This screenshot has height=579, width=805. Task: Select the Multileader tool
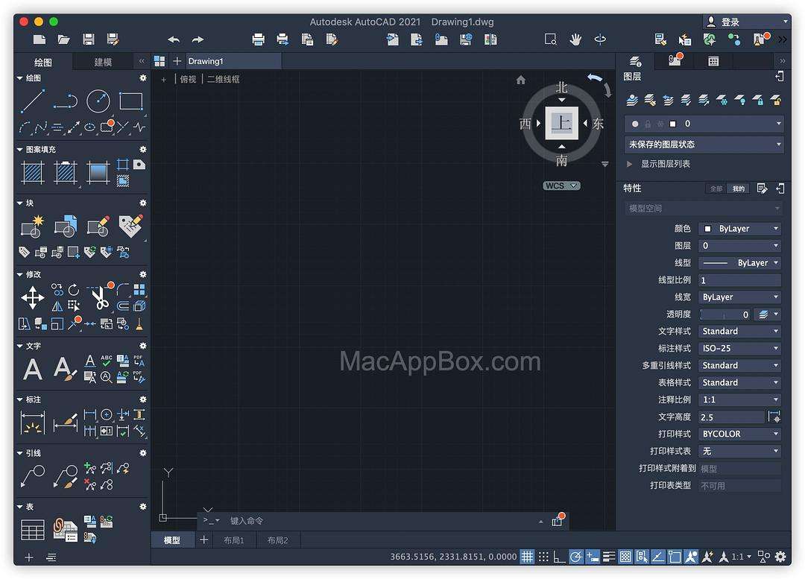(x=32, y=476)
